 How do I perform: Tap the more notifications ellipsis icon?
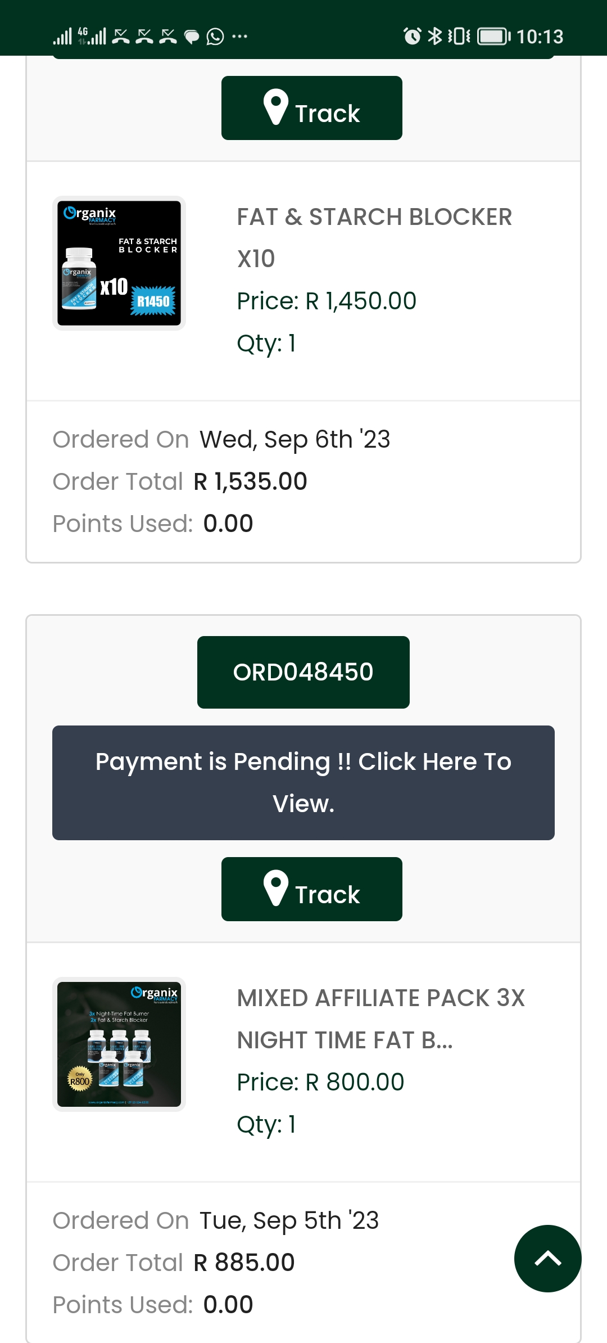(239, 37)
